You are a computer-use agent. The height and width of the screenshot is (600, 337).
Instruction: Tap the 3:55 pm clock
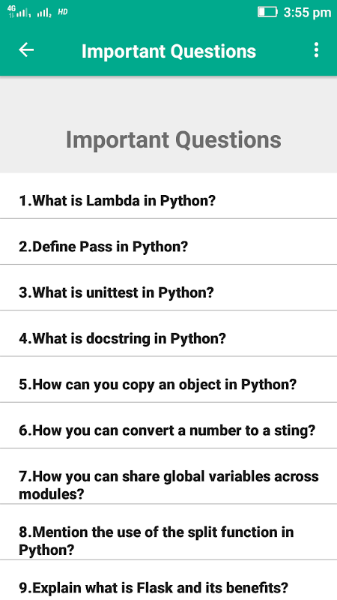click(307, 13)
